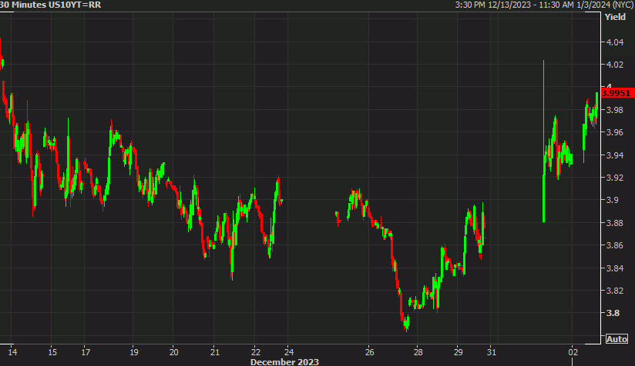Click date label 31 on time axis

point(491,352)
